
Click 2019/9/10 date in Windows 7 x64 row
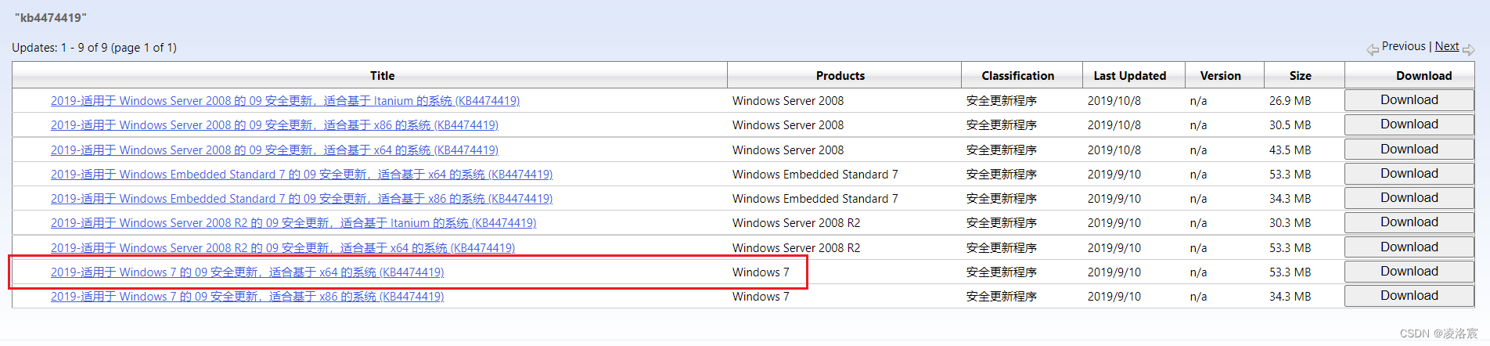coord(1114,272)
